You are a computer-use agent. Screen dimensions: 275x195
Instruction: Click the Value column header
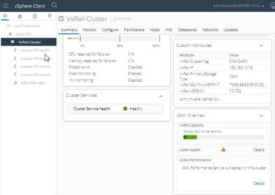233,55
